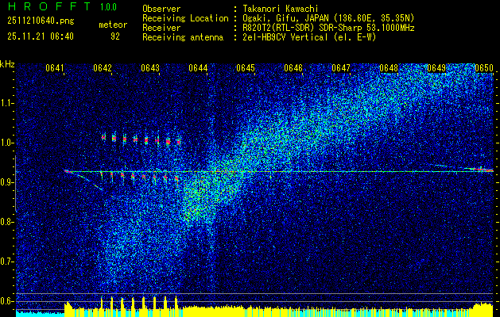
Task: Click the 0649 time marker
Action: (x=436, y=68)
